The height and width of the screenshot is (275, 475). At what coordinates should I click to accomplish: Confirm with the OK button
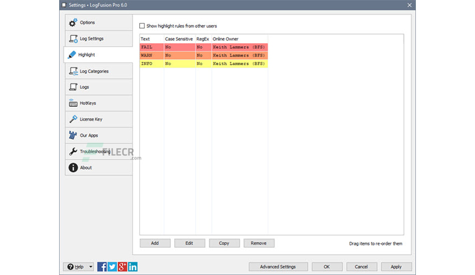[327, 267]
